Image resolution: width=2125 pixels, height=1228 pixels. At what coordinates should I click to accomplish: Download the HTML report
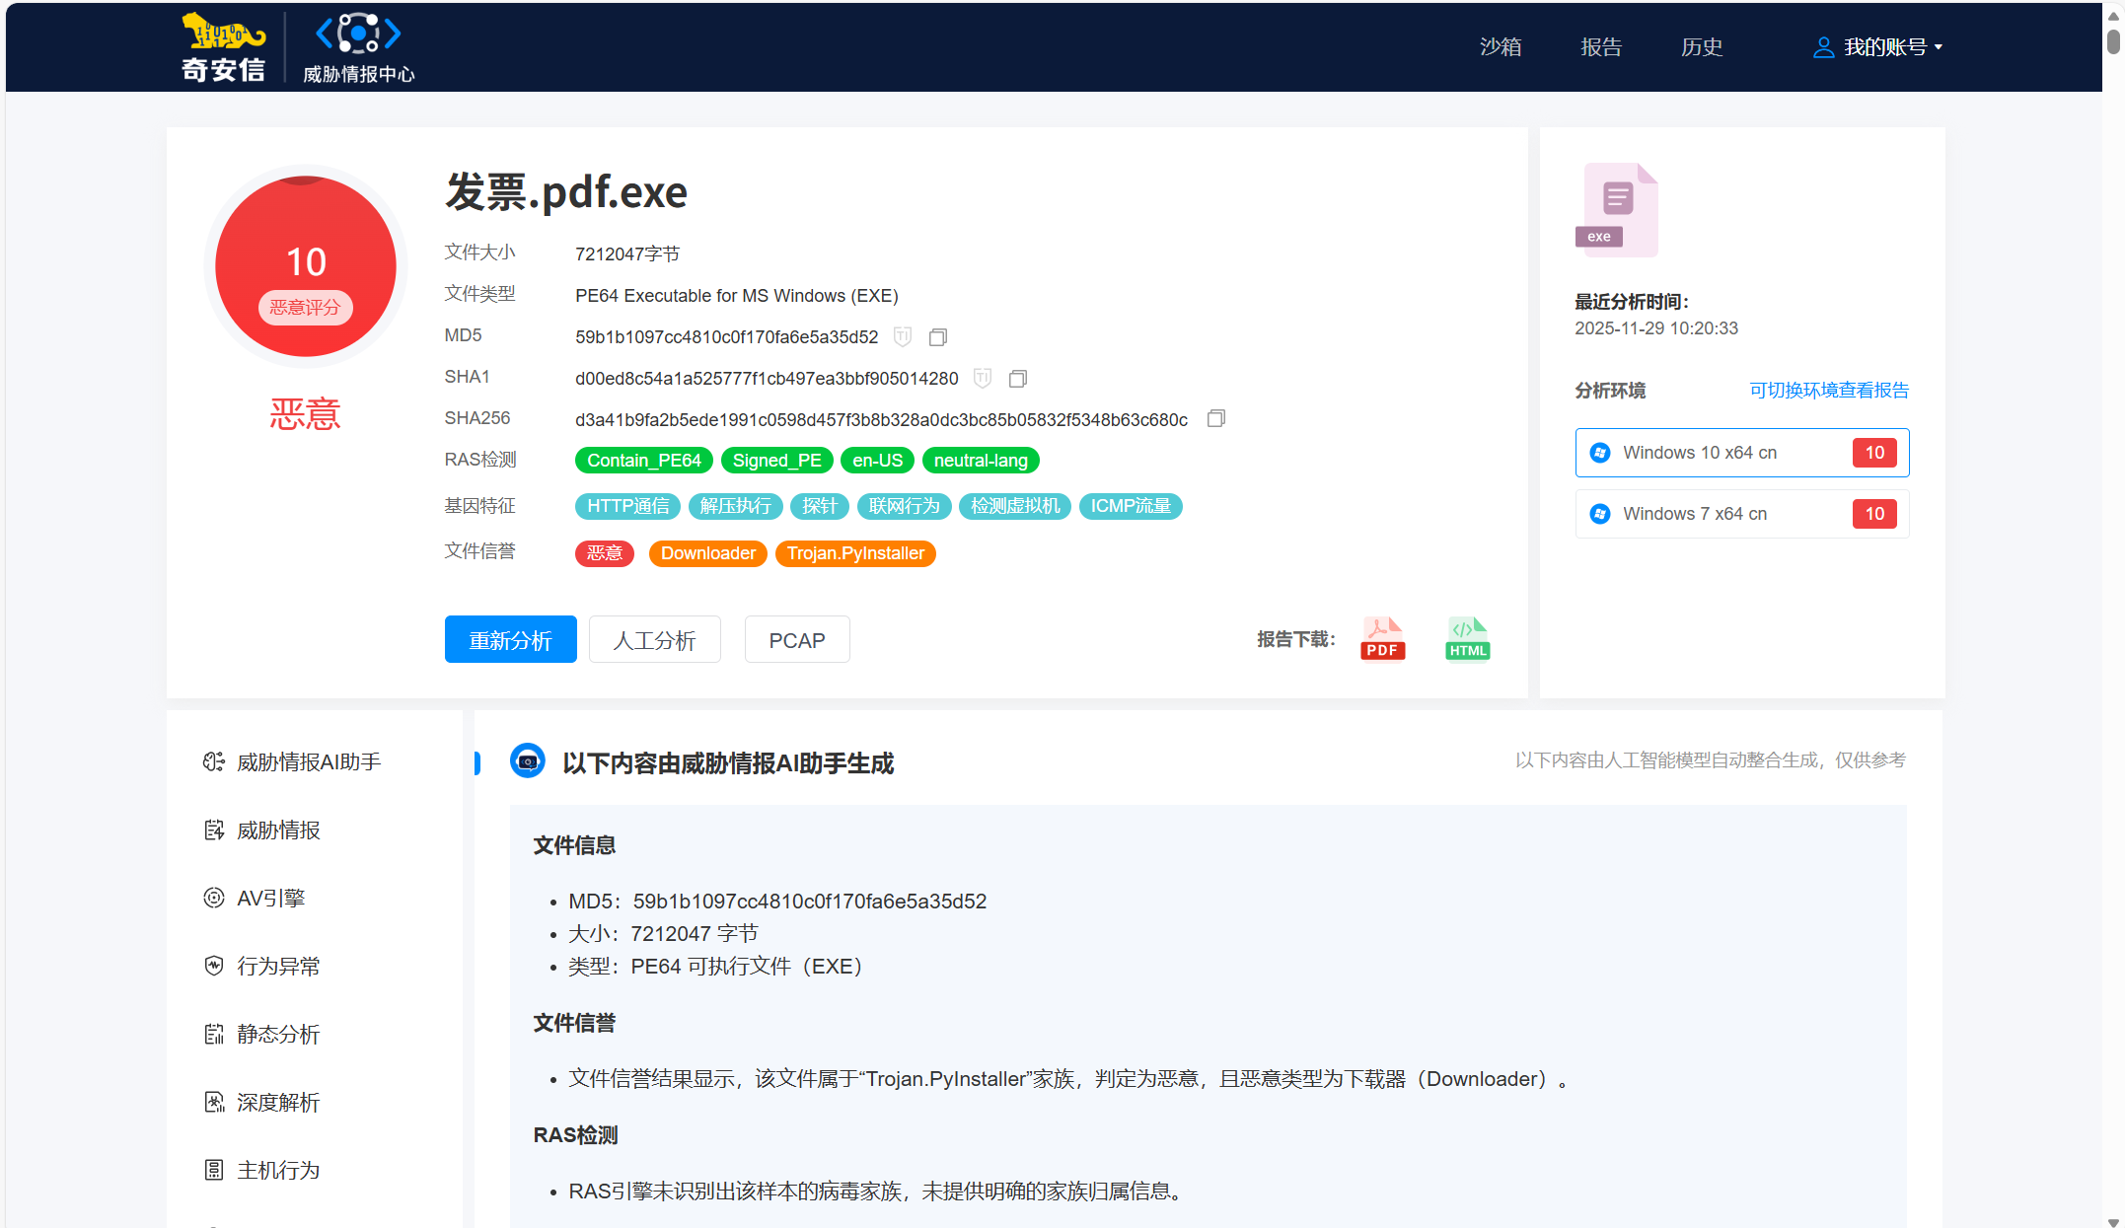point(1467,639)
